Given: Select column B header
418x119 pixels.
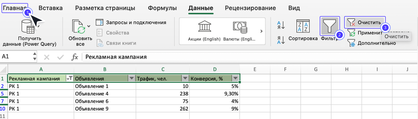Looking at the screenshot, I should click(x=105, y=69).
